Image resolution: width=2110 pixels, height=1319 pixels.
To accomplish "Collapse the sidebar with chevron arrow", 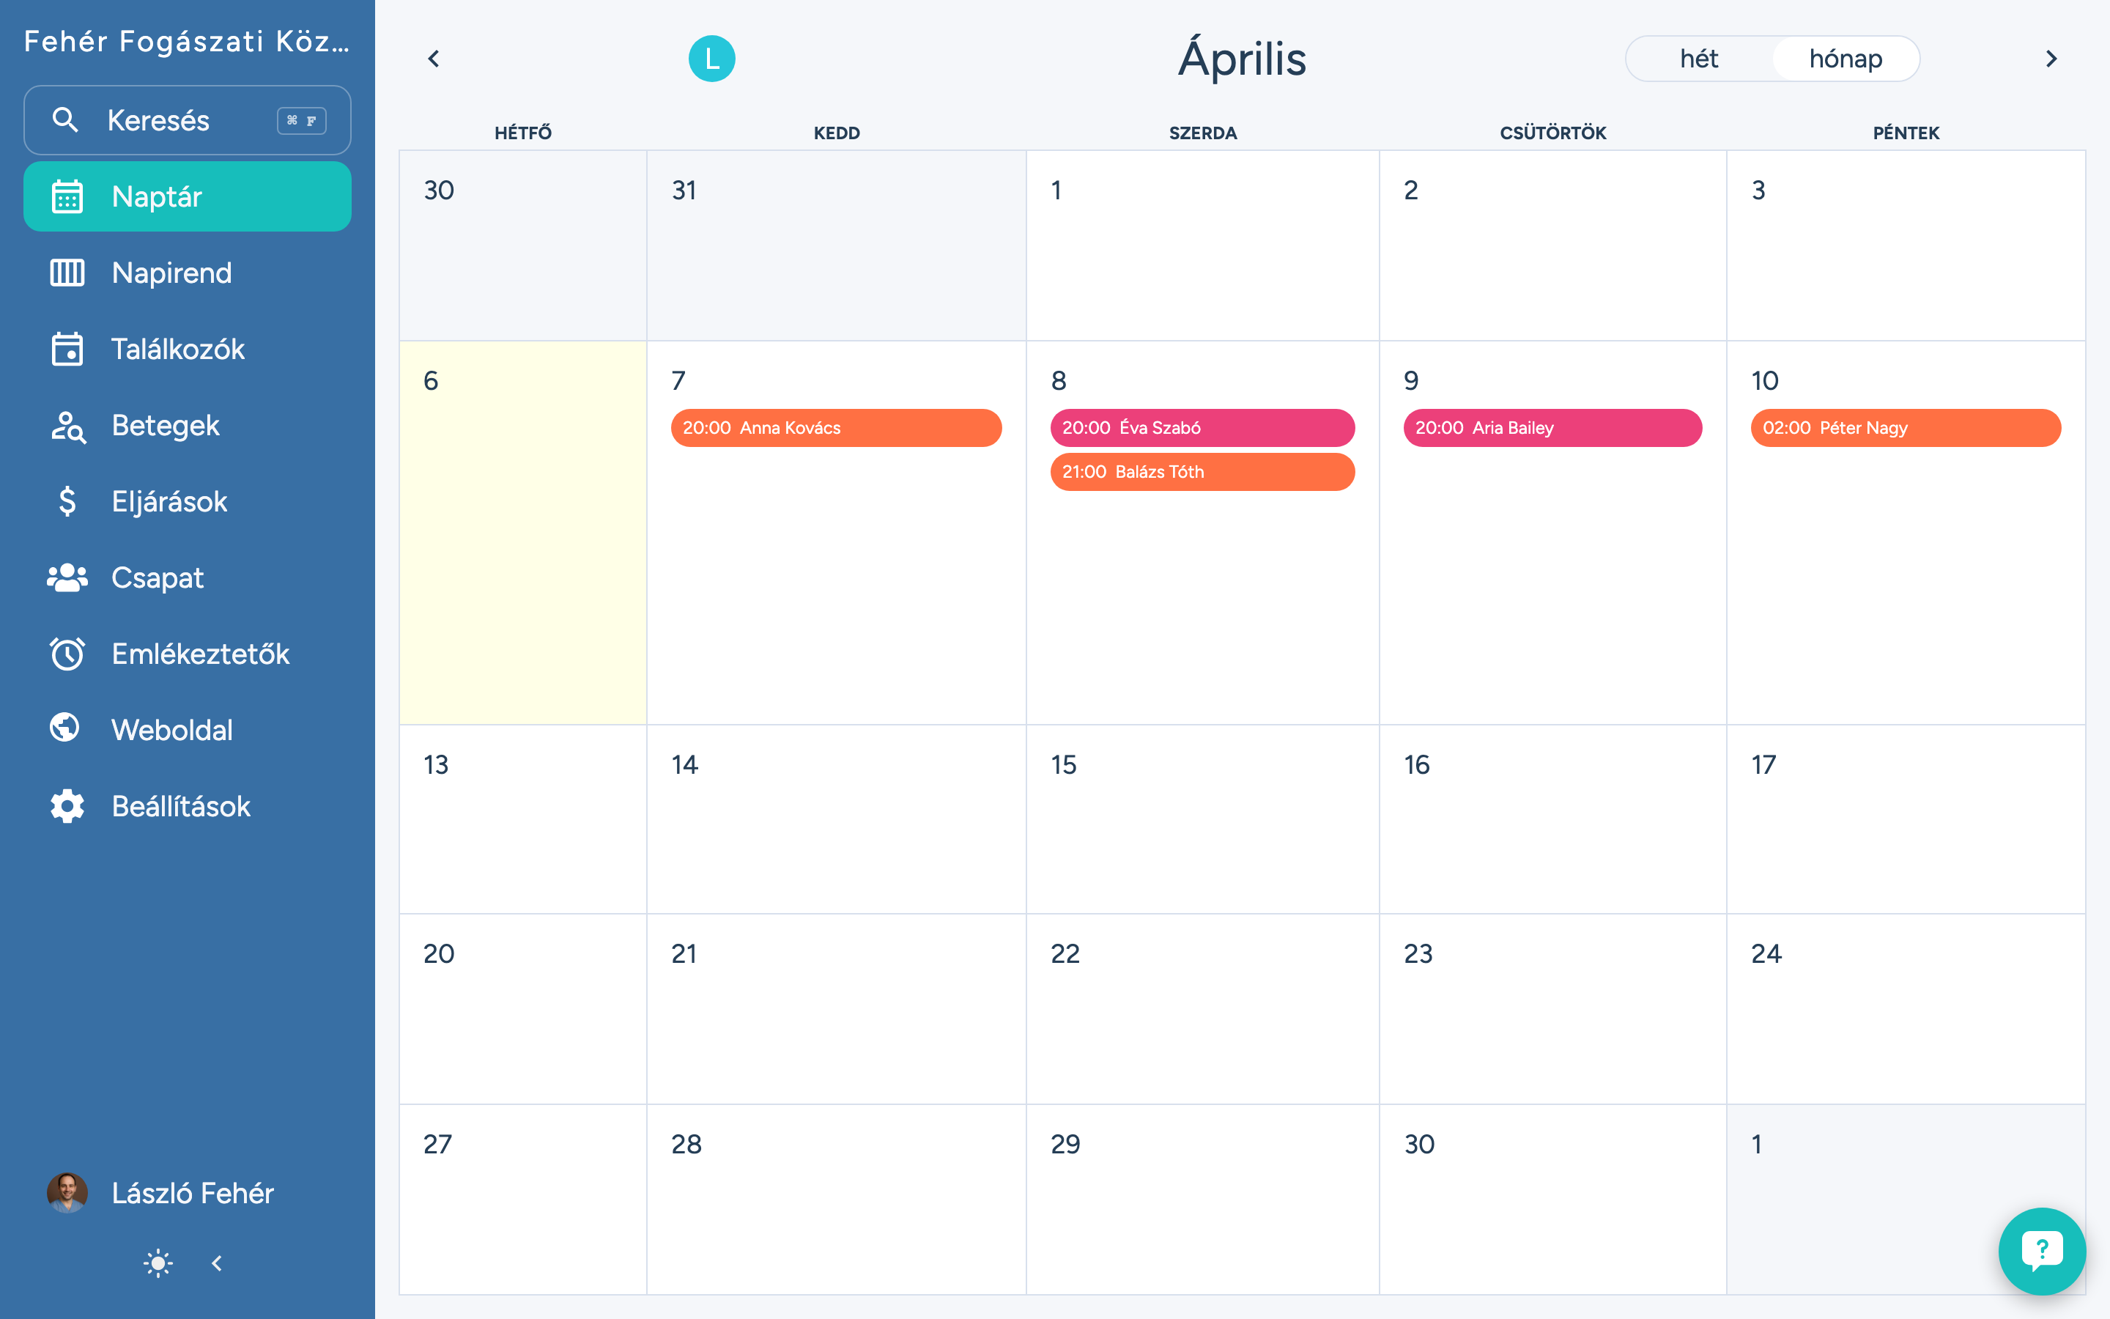I will (x=217, y=1263).
